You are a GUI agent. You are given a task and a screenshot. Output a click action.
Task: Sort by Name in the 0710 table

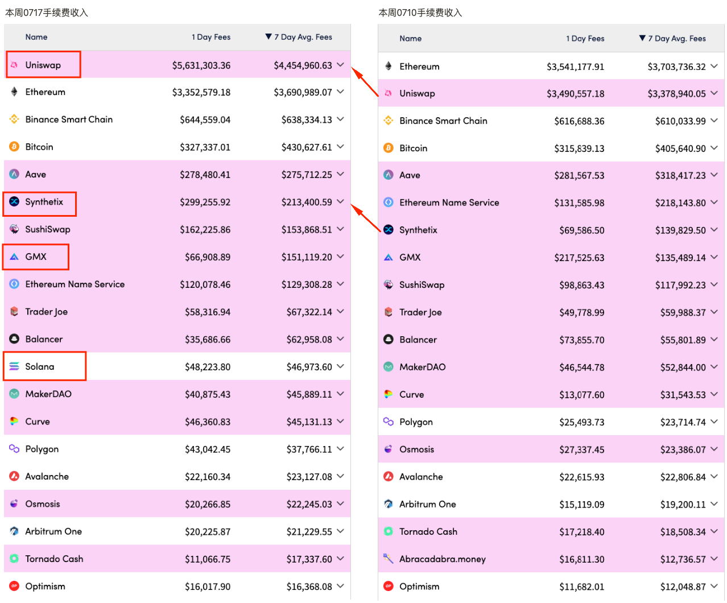pos(411,39)
